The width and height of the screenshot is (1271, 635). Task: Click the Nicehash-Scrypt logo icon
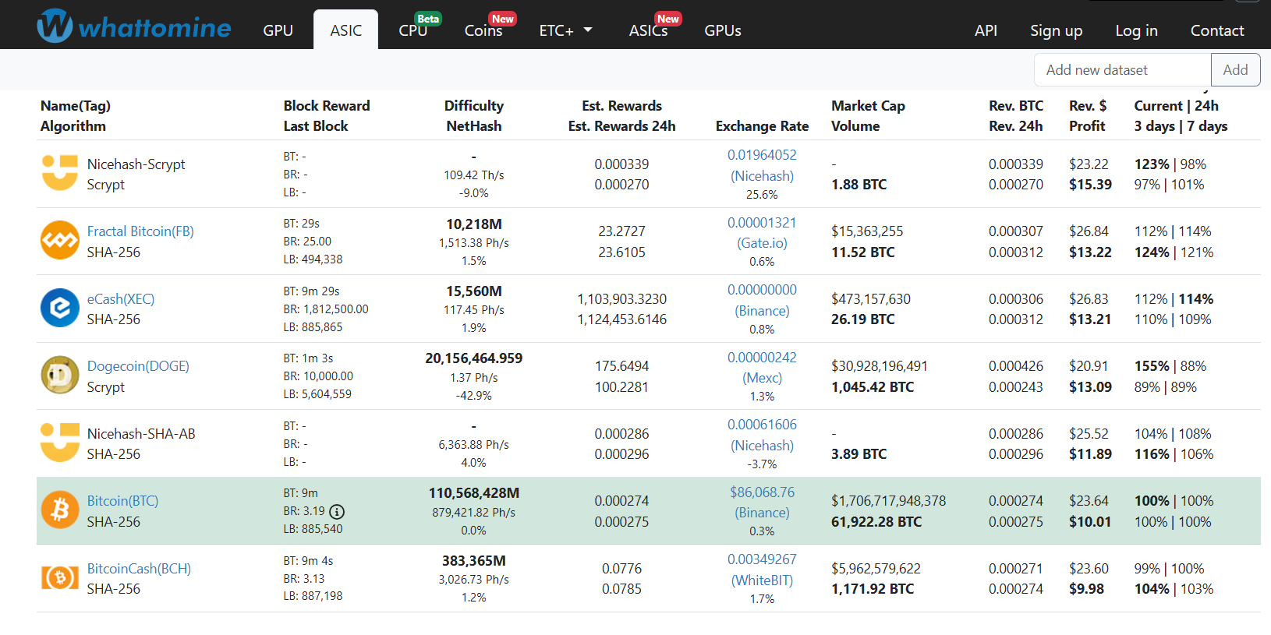60,173
